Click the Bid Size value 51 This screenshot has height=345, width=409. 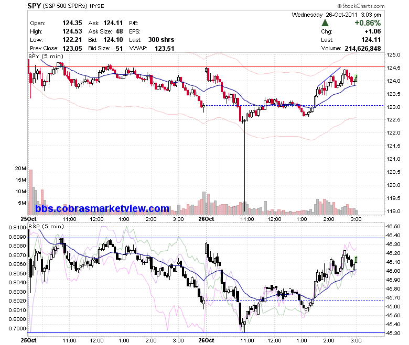119,49
